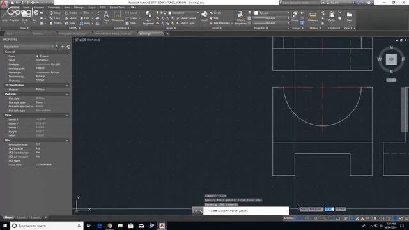Click the Measure utility
This screenshot has height=230, width=409.
click(x=313, y=17)
